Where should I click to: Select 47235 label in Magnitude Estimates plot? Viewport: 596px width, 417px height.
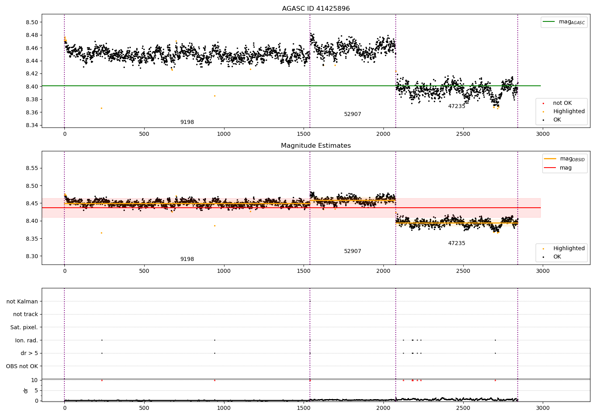[457, 243]
